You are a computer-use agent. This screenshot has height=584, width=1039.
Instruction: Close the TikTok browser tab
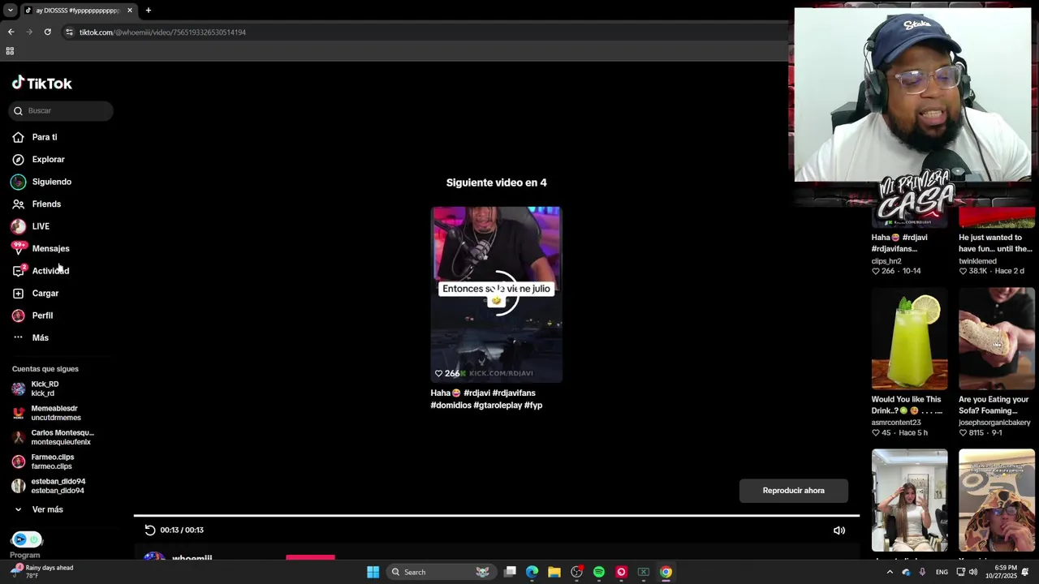[x=130, y=11]
